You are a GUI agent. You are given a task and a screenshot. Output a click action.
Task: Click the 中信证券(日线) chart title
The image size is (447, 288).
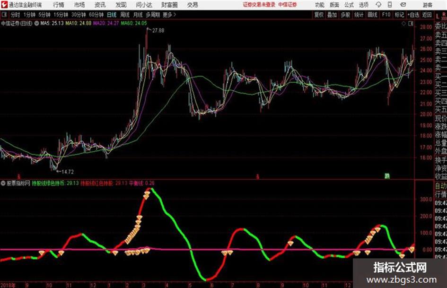[x=17, y=23]
